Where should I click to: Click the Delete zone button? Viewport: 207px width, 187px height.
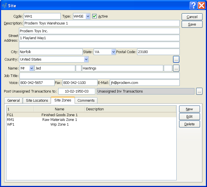(x=189, y=124)
